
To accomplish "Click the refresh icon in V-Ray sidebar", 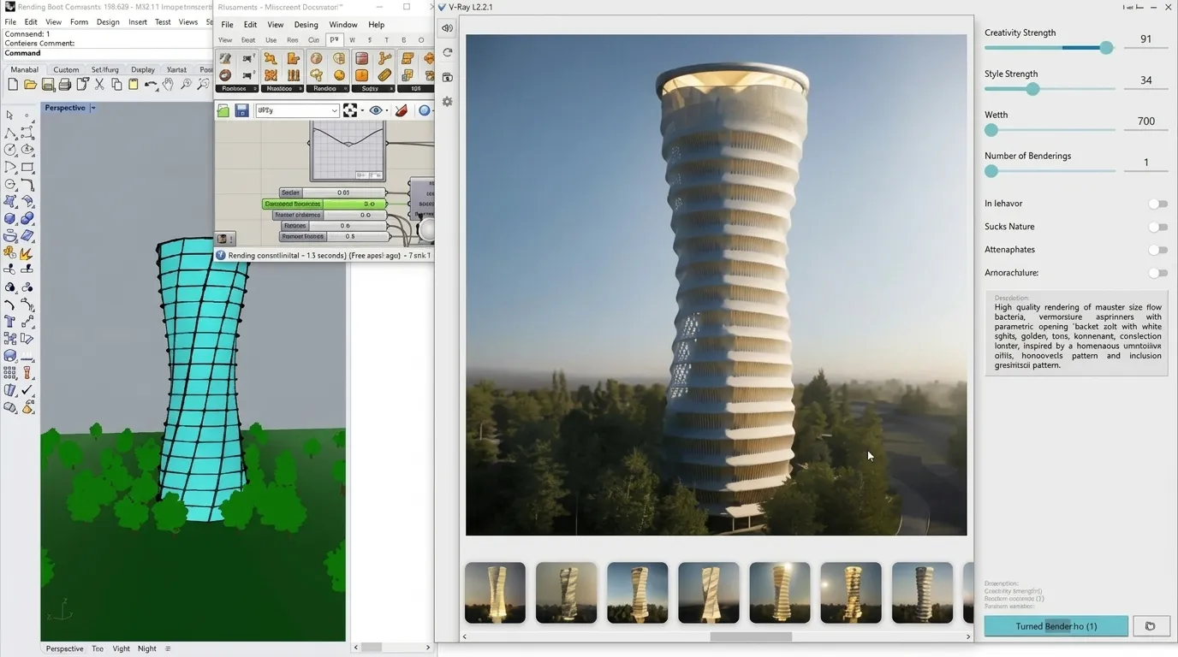I will pyautogui.click(x=447, y=53).
